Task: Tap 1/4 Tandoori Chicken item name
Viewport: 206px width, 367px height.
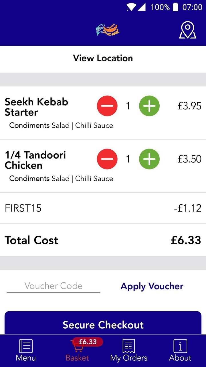Action: click(35, 160)
